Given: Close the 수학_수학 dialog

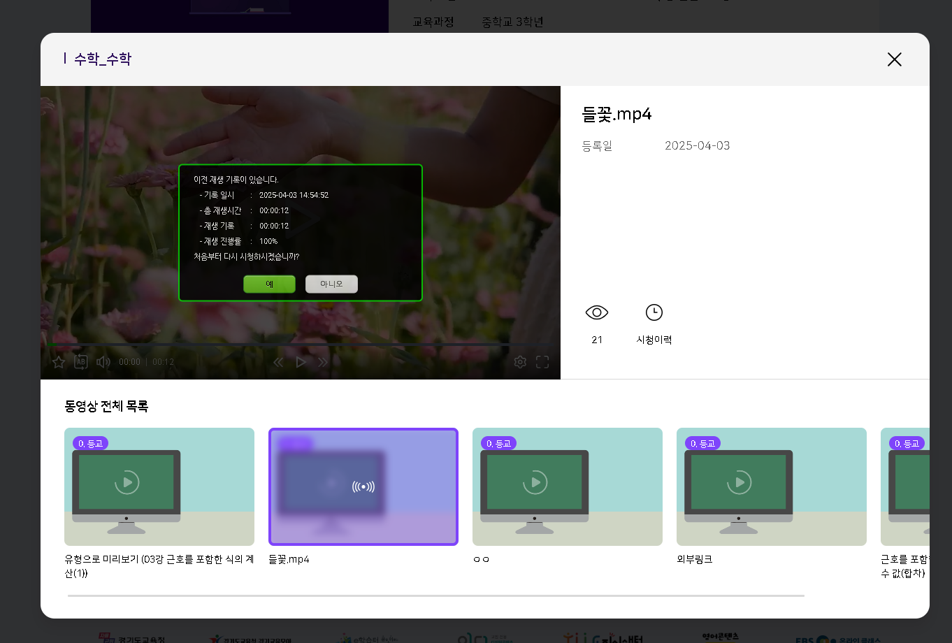Looking at the screenshot, I should click(x=894, y=59).
